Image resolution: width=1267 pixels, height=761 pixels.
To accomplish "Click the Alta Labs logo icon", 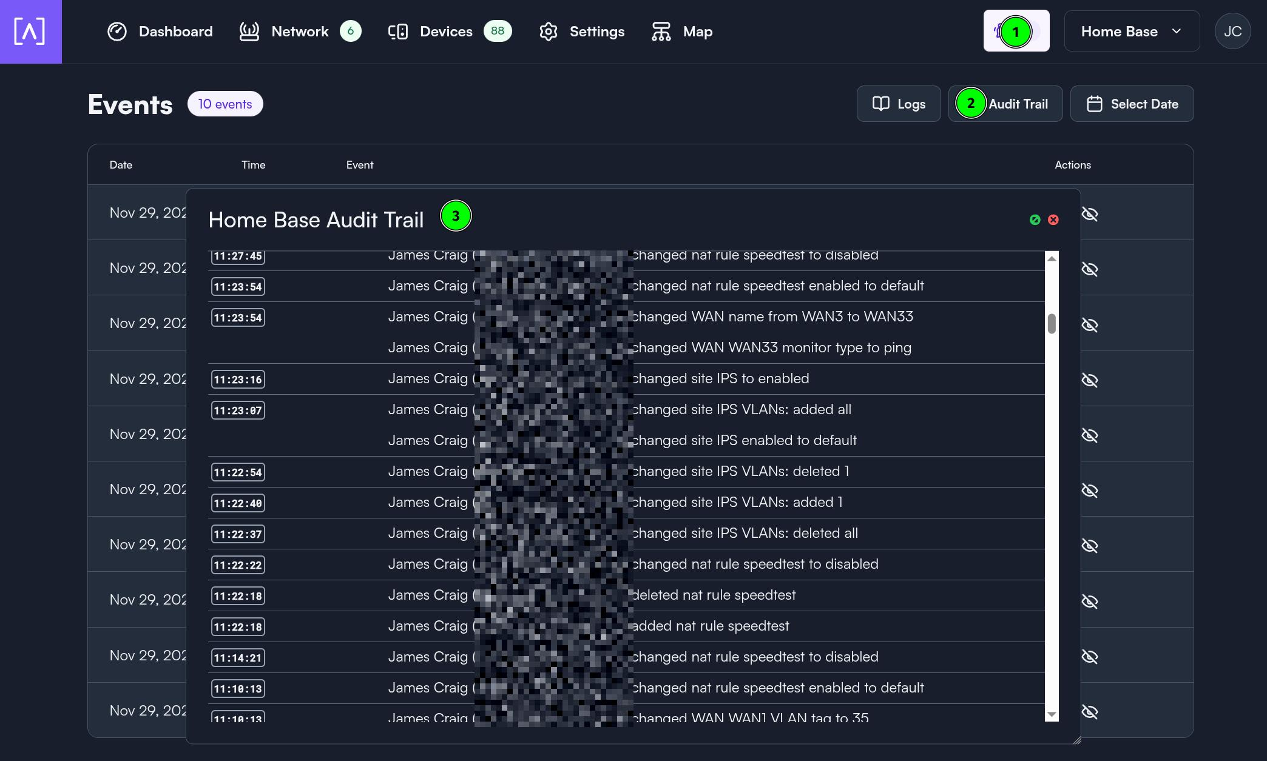I will pyautogui.click(x=30, y=31).
